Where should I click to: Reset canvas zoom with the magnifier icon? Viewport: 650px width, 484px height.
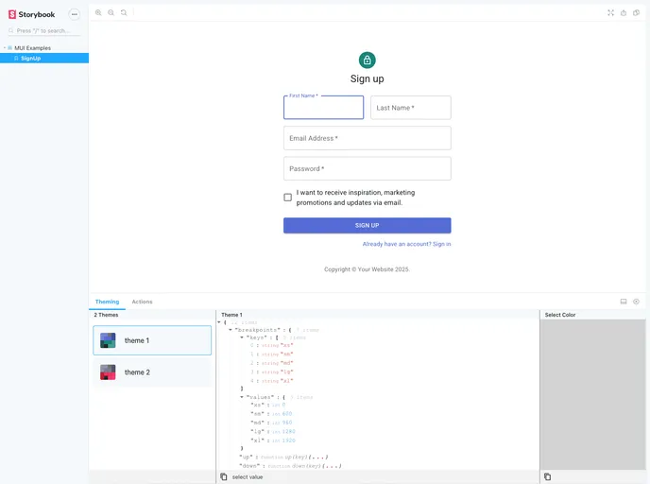[124, 12]
